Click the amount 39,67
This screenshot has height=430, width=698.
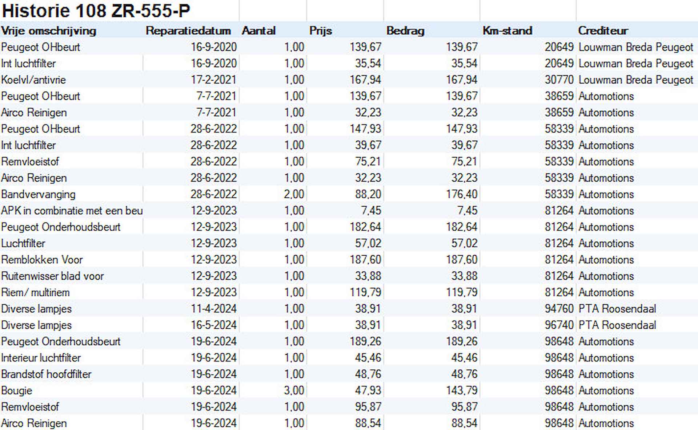pos(464,145)
